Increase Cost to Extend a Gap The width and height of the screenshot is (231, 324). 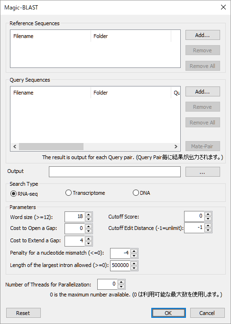(89, 238)
